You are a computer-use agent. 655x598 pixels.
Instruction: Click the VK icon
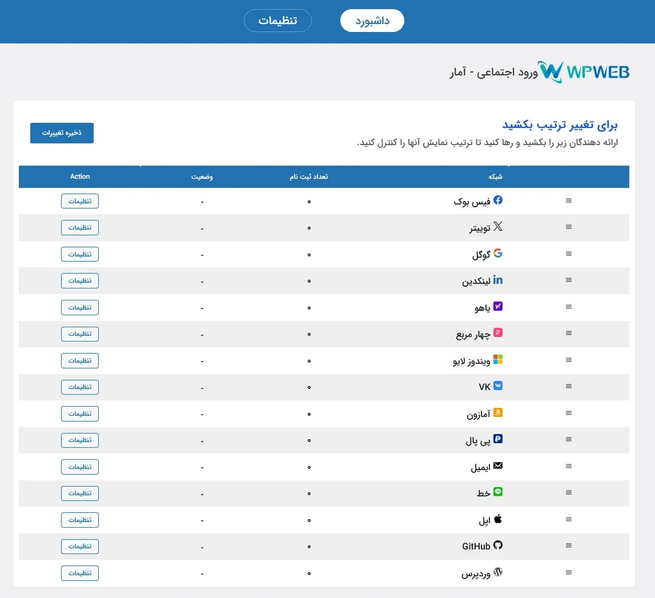(x=497, y=386)
